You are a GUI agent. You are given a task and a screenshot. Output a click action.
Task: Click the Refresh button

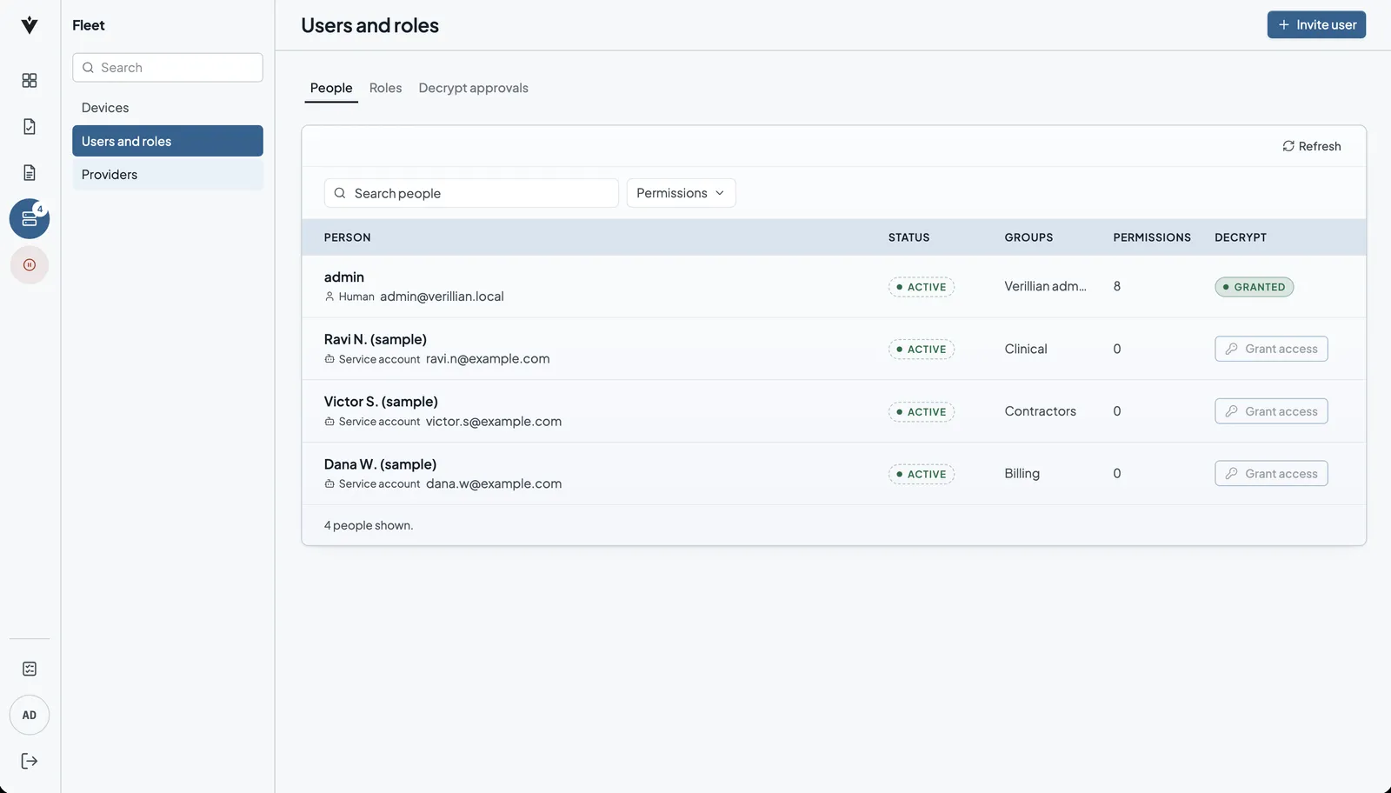point(1312,146)
